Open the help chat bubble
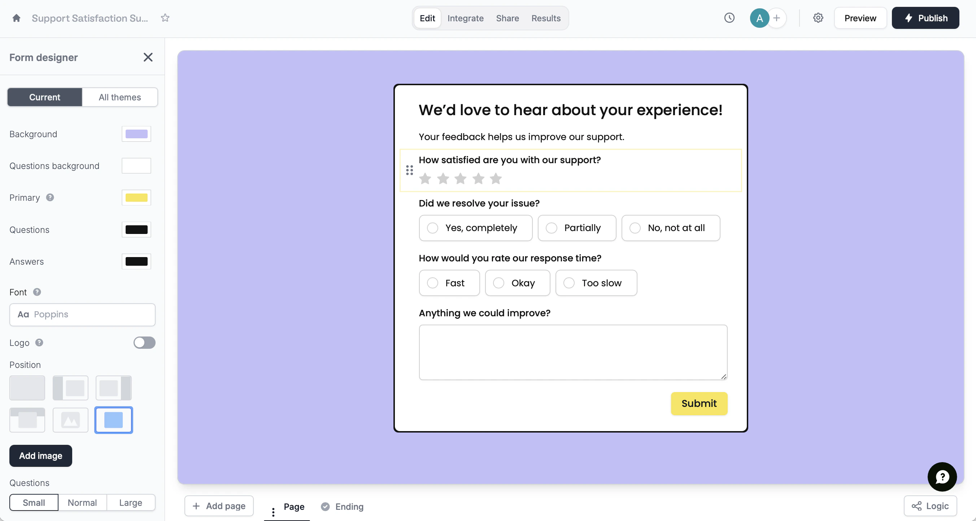Screen dimensions: 976x521 click(942, 477)
